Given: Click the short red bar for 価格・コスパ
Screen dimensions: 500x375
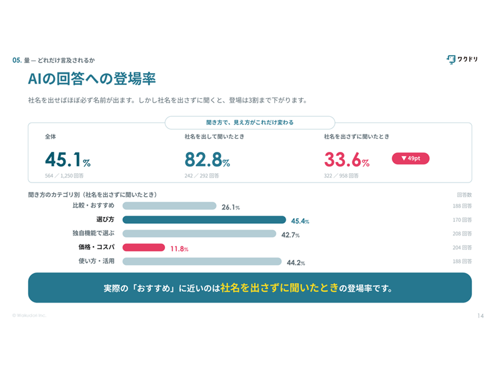Looking at the screenshot, I should point(144,247).
